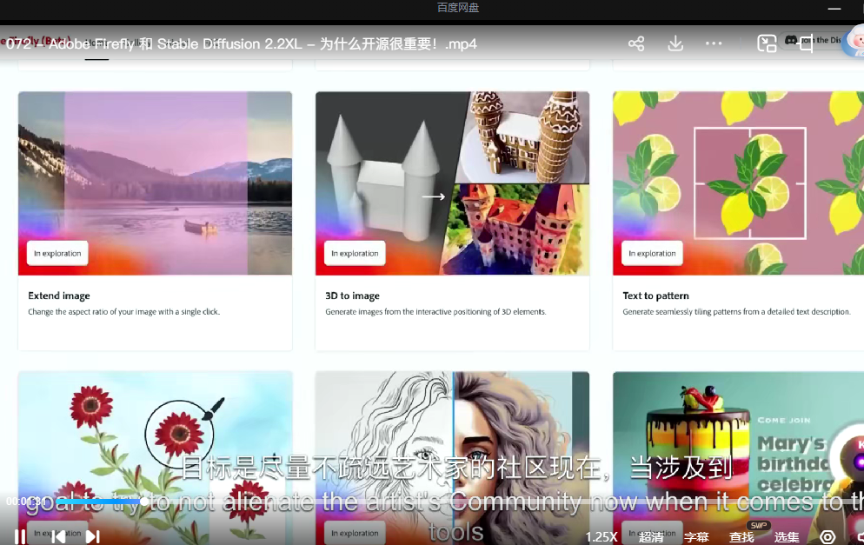This screenshot has height=545, width=864.
Task: Click the Extend image card thumbnail
Action: point(155,183)
